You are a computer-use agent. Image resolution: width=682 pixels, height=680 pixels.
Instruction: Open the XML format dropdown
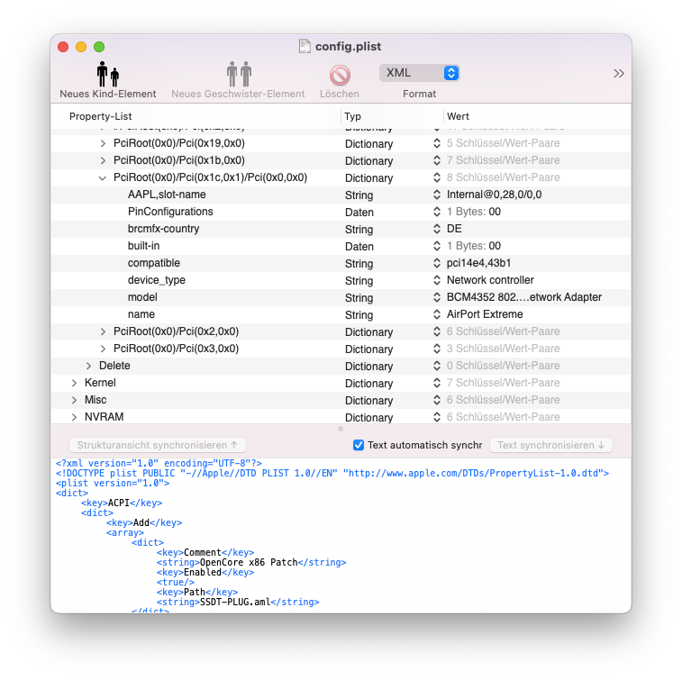pos(419,73)
